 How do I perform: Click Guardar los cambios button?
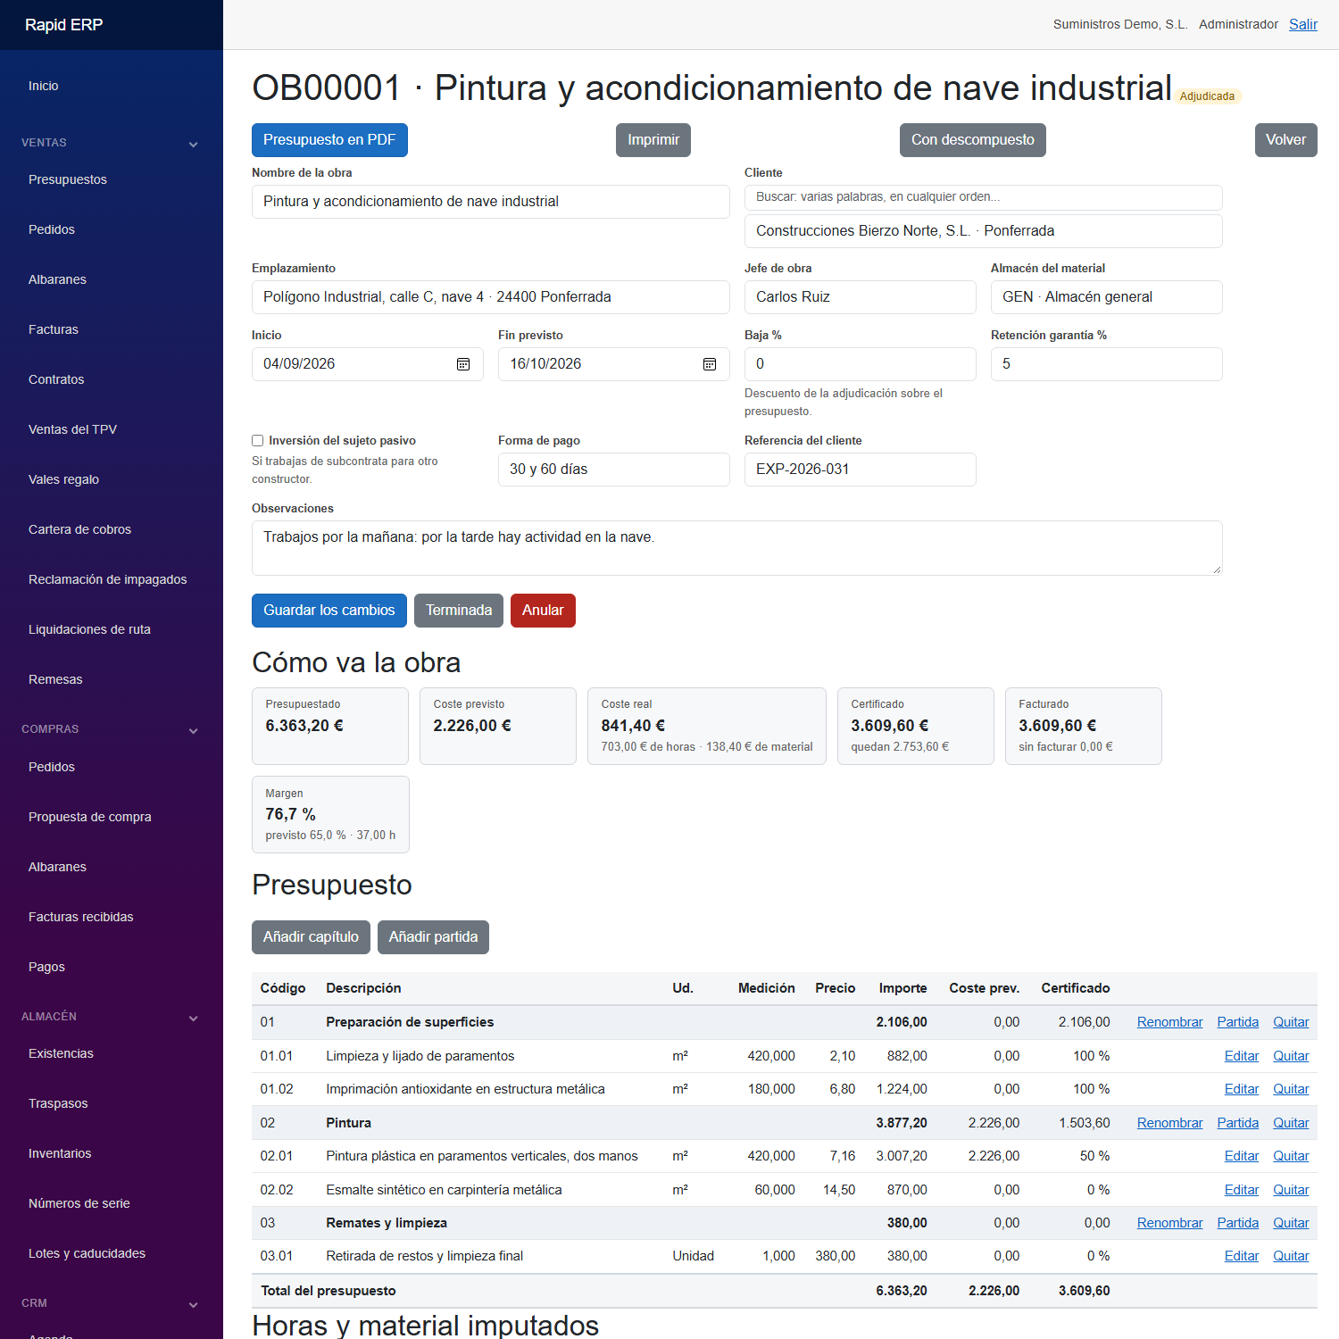(329, 611)
